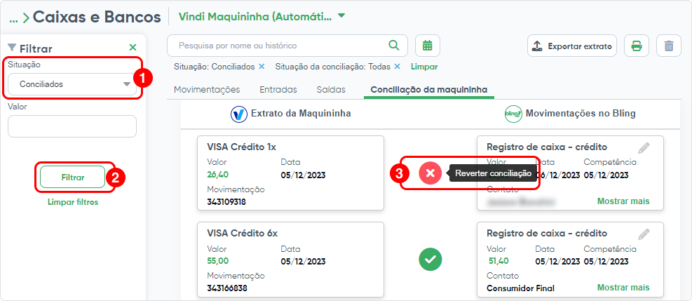The width and height of the screenshot is (692, 301).
Task: Click the search magnifier icon
Action: point(393,45)
